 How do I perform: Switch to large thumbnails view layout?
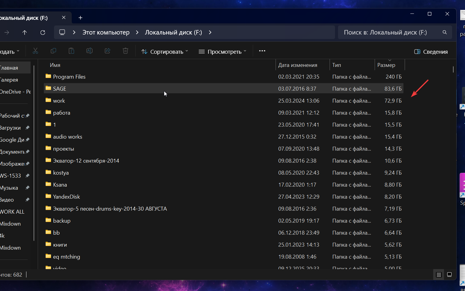coord(449,274)
